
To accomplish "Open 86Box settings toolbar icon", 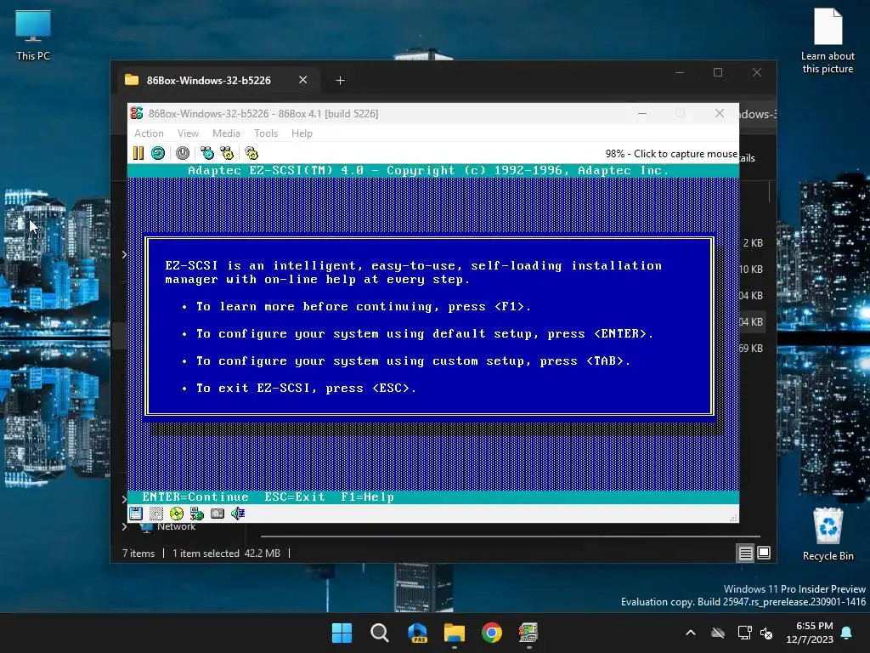I will [x=251, y=153].
